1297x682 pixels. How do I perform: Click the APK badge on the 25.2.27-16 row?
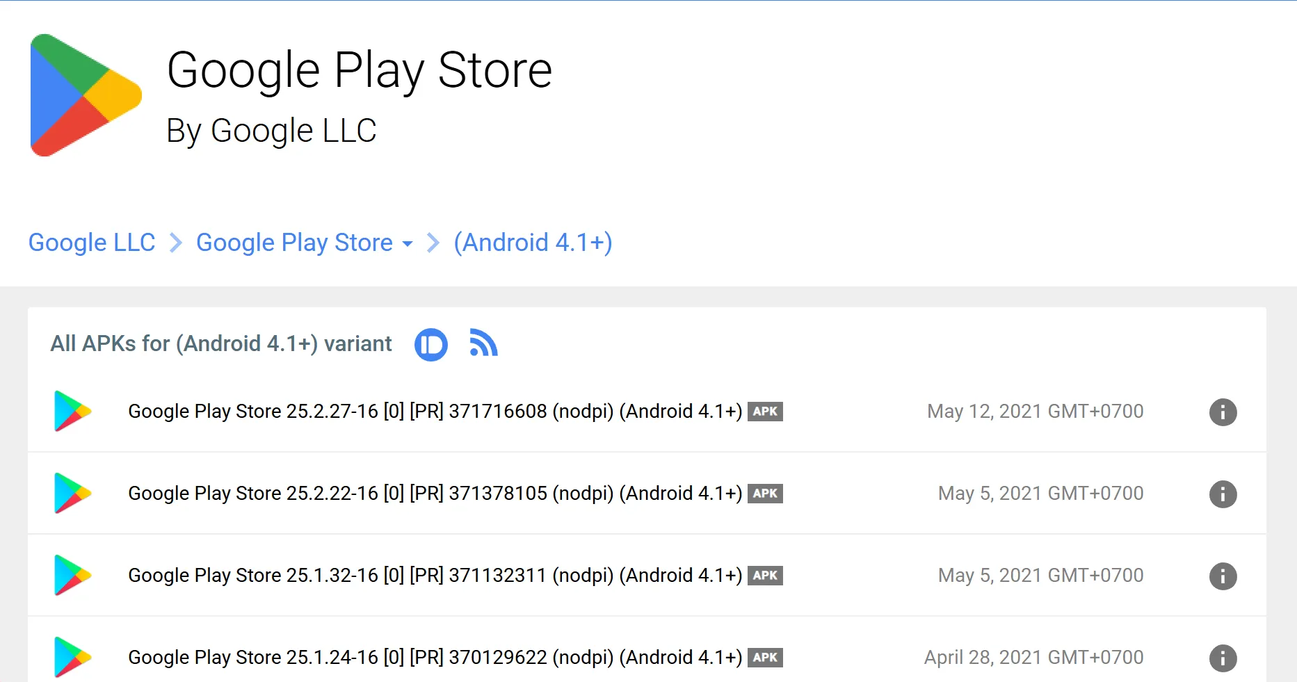tap(765, 412)
